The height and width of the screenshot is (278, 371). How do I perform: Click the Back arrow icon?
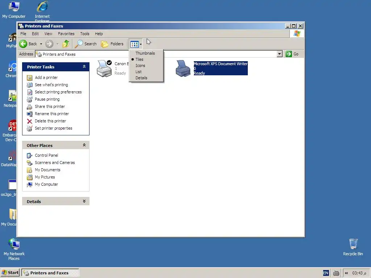[x=23, y=44]
